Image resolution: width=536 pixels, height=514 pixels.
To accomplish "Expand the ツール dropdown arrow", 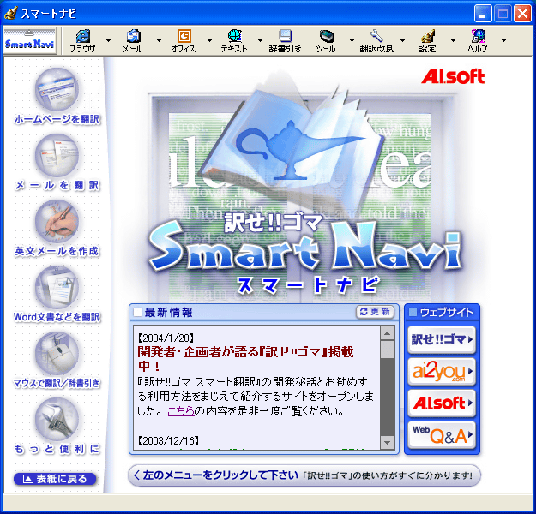I will coord(352,40).
